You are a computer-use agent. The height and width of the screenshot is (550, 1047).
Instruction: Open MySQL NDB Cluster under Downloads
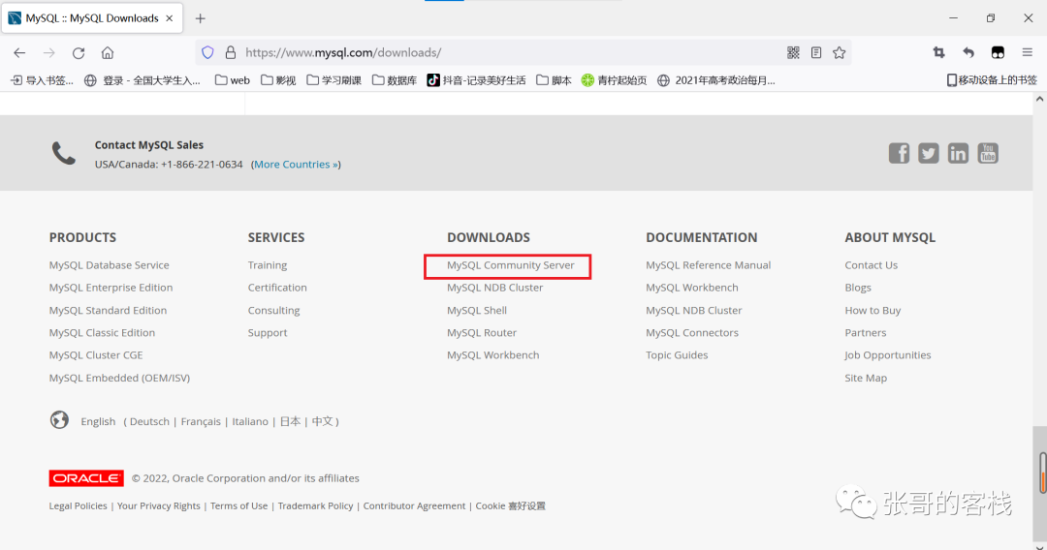[x=494, y=288]
